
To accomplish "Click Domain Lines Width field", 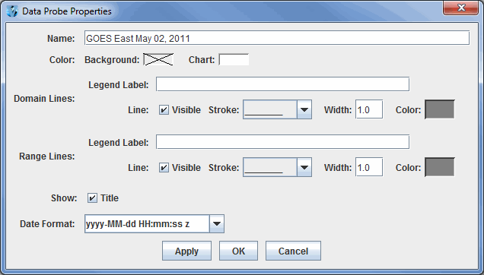I will tap(369, 109).
